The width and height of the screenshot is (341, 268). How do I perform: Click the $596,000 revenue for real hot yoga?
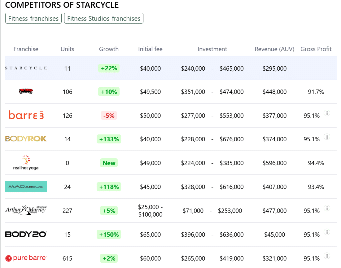click(x=274, y=163)
